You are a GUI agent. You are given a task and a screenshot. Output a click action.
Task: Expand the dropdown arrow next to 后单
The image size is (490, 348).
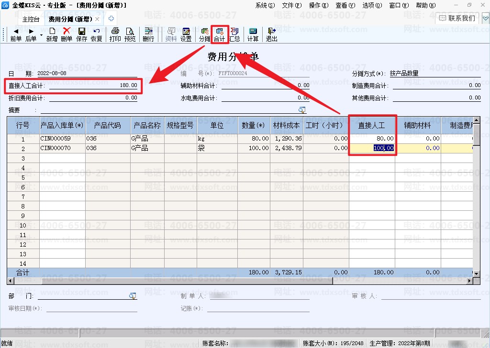coord(41,35)
